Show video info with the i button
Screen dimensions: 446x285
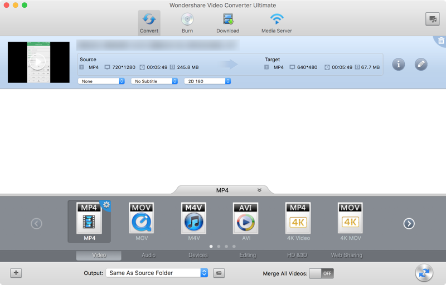pyautogui.click(x=399, y=65)
